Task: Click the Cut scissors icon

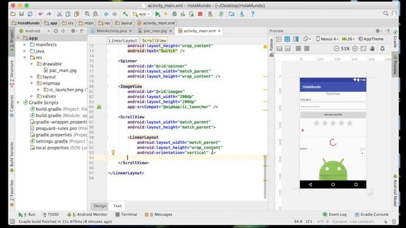Action: [59, 14]
